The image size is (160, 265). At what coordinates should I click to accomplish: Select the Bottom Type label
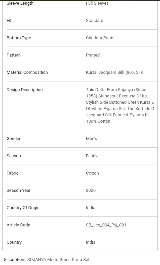19,38
